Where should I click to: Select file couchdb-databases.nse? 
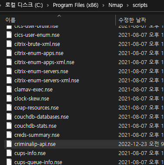click(42, 117)
